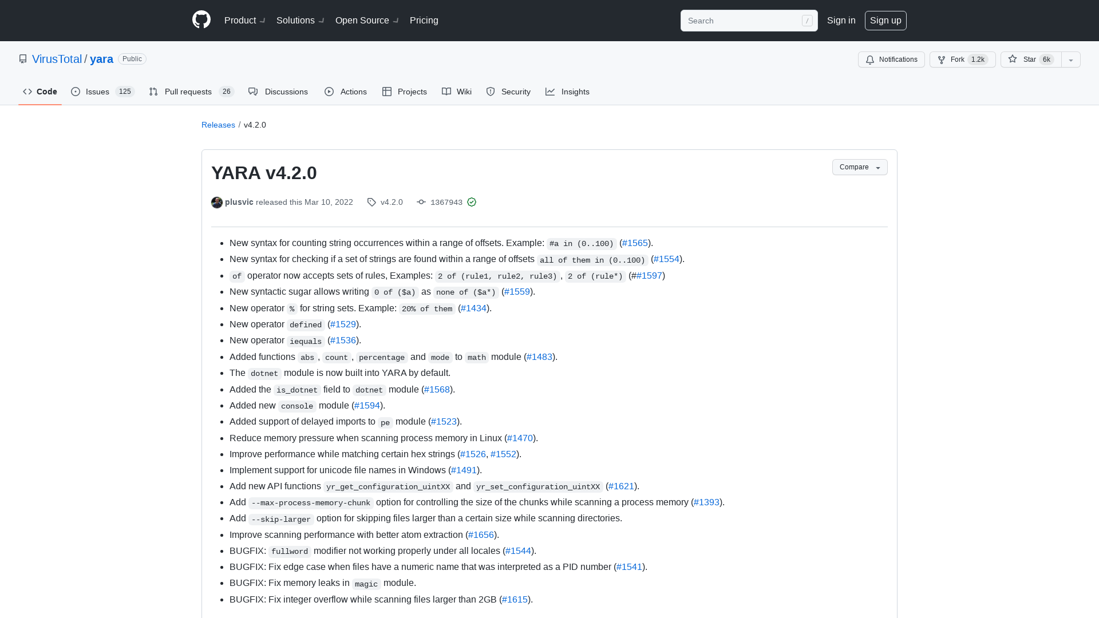The image size is (1099, 618).
Task: Open the VirusTotal owner link
Action: 57,59
